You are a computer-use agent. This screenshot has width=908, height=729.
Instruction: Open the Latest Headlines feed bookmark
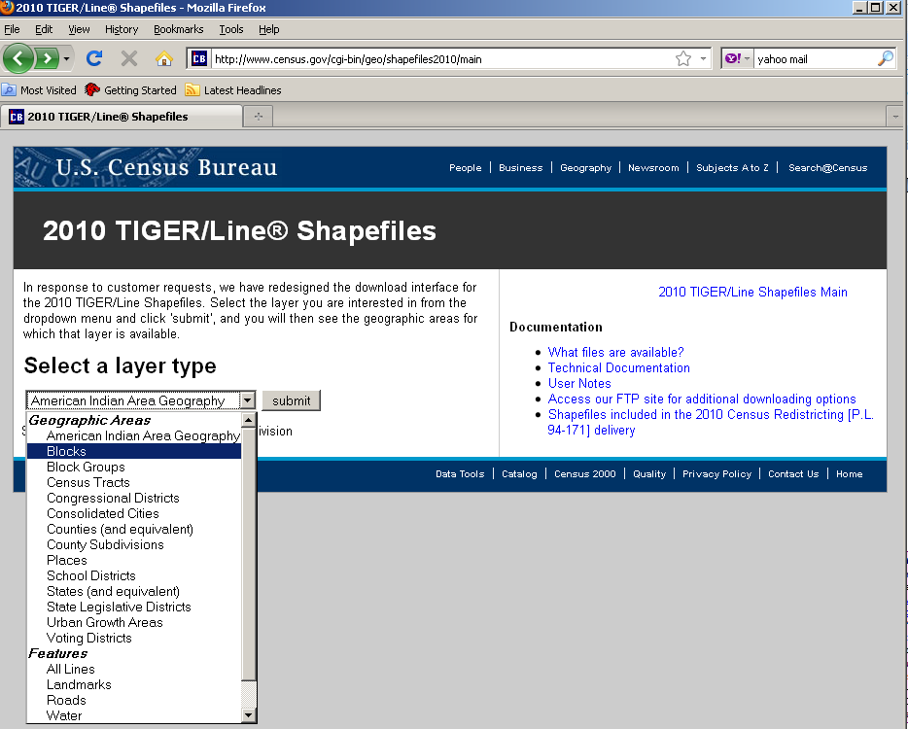tap(233, 90)
